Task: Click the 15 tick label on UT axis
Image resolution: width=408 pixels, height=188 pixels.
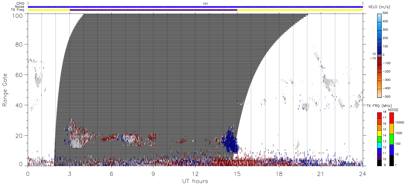Action: [x=237, y=174]
